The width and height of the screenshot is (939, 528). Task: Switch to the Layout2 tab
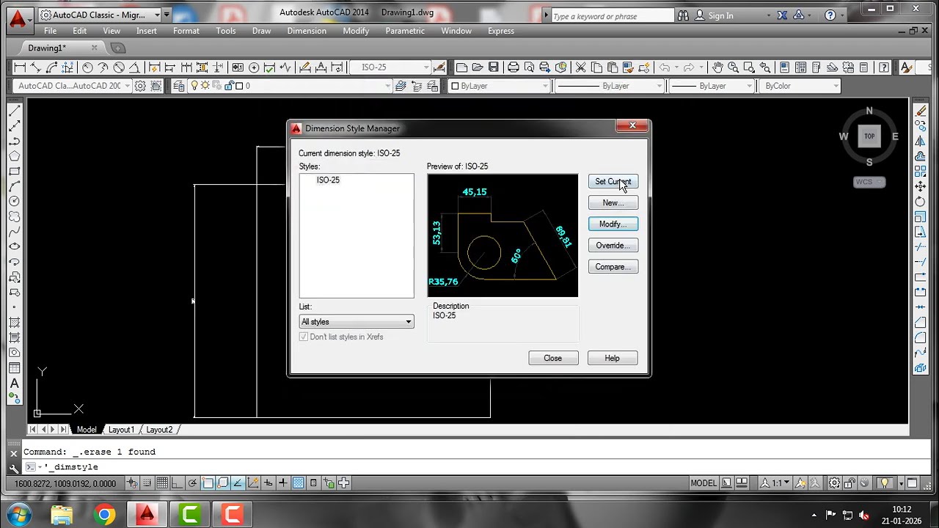coord(159,430)
